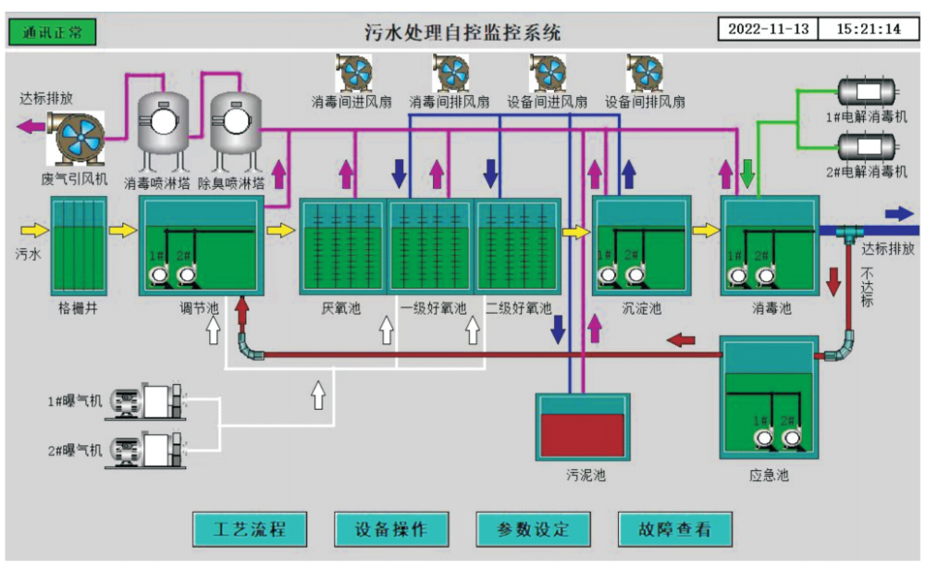The image size is (925, 570).
Task: Click the blue tee pipe fitting at outlet
Action: click(849, 233)
